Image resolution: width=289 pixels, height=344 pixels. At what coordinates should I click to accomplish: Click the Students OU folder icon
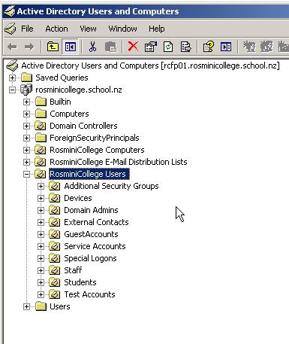54,282
